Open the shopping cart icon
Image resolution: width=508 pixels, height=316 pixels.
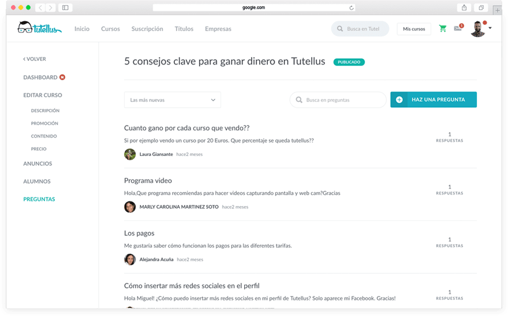(443, 28)
